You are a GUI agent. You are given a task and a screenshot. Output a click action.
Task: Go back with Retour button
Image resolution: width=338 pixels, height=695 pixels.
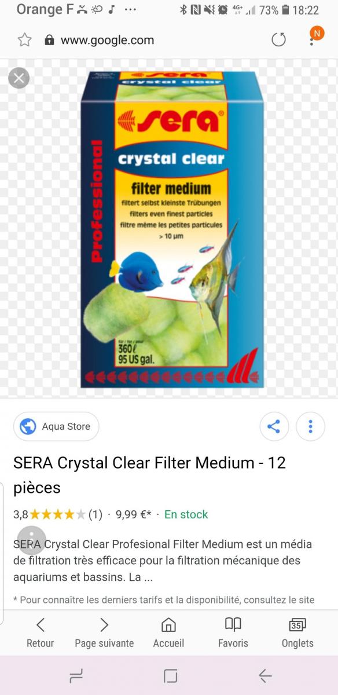(x=40, y=632)
